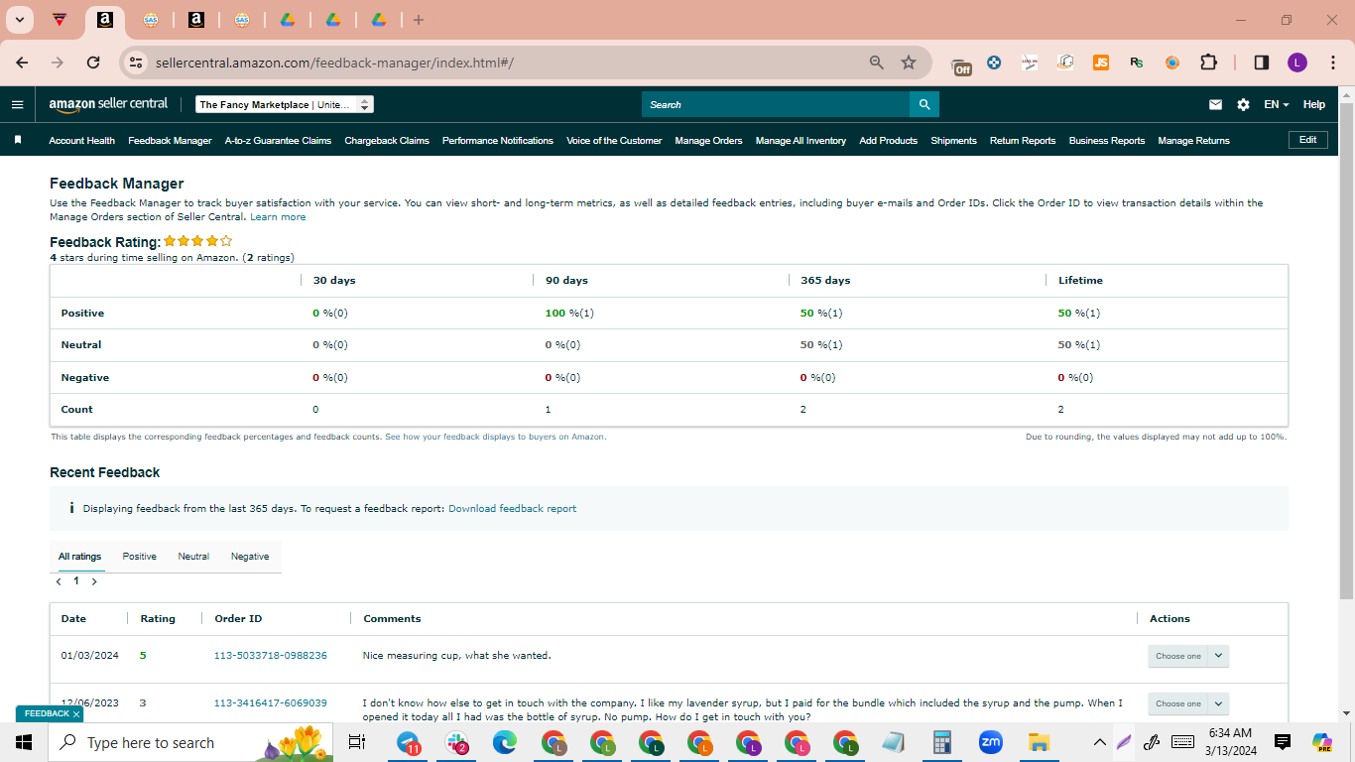This screenshot has width=1355, height=762.
Task: Open Choose one action for order 113-3416417-6069039
Action: 1188,703
